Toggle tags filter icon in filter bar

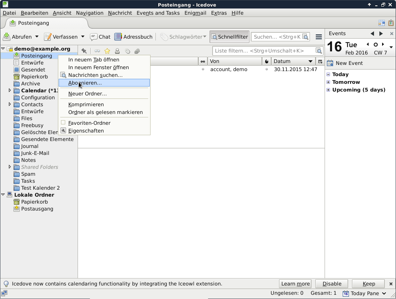[x=127, y=51]
